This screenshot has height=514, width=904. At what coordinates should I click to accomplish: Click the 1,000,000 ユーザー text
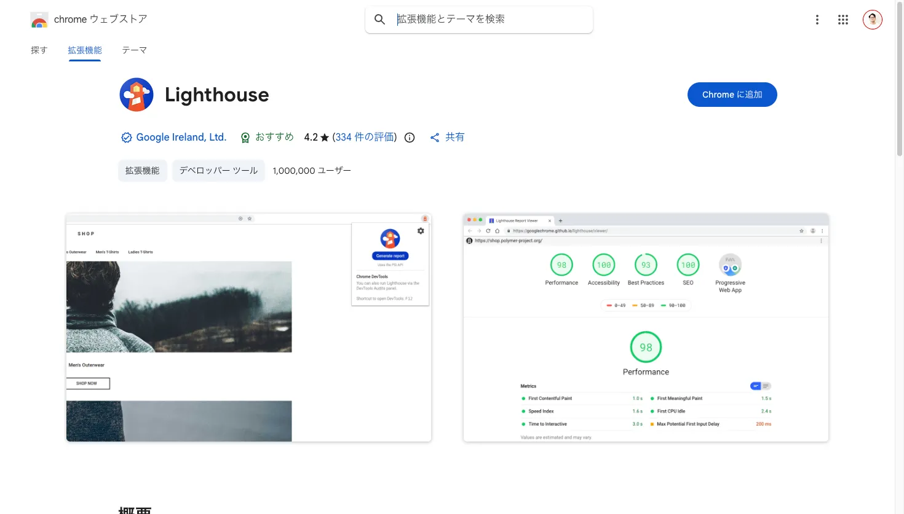click(x=312, y=171)
